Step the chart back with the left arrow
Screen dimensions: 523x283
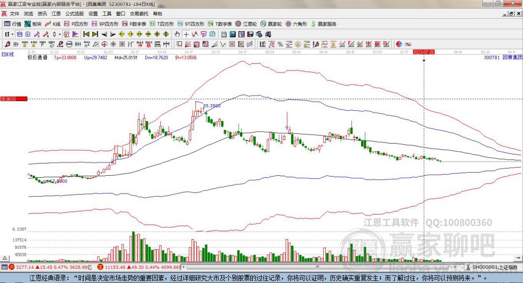tap(104, 34)
